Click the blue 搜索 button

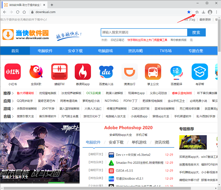coord(196,32)
